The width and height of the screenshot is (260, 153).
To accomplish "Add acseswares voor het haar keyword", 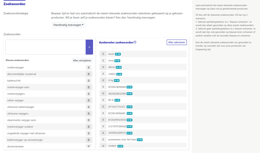I will pos(103,140).
